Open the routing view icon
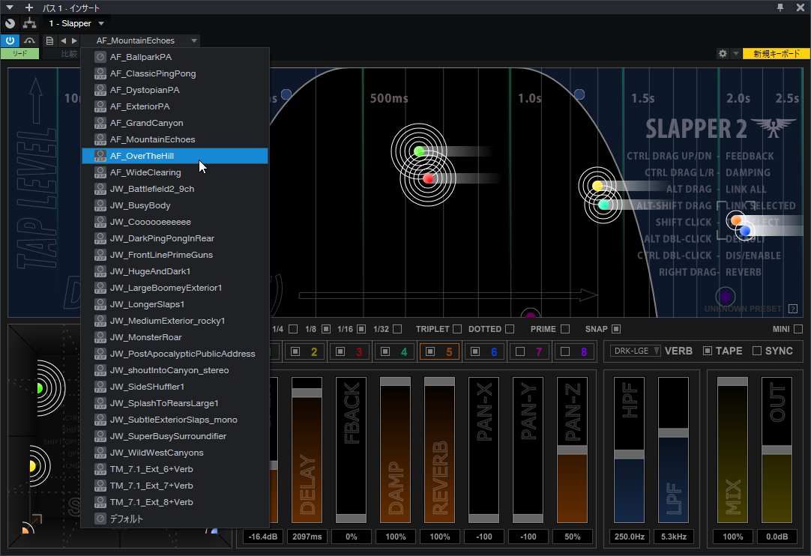 pos(29,23)
